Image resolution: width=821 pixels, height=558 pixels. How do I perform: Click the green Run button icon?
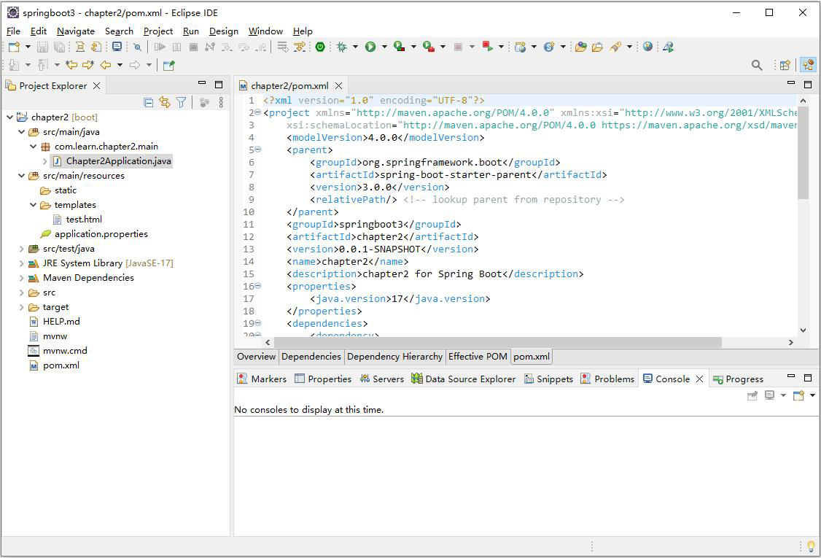tap(370, 47)
